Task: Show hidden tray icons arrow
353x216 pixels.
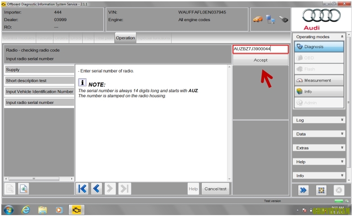Action: pos(297,210)
